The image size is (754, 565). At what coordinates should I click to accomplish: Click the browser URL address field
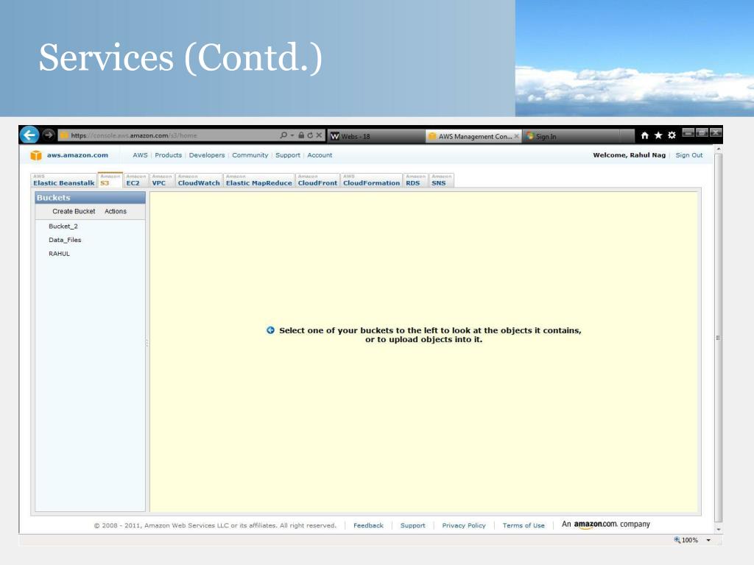169,135
